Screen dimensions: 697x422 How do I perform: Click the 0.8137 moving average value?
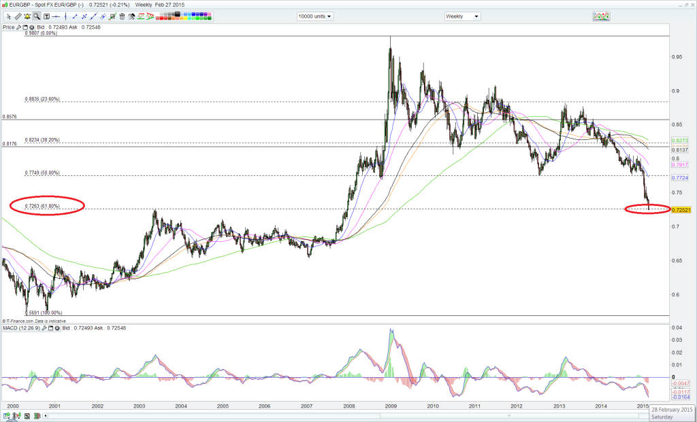pos(680,150)
